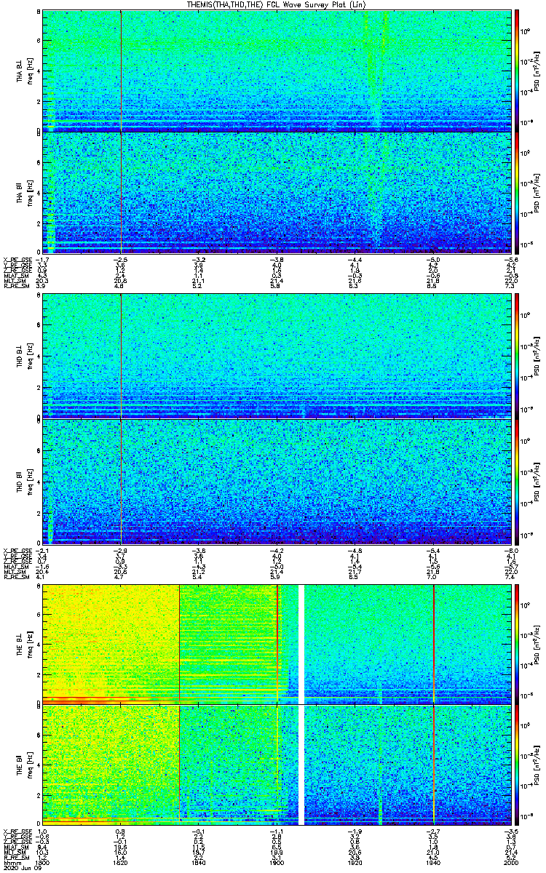The image size is (546, 873).
Task: Pick the THE B-perp panel colorbar
Action: (x=517, y=644)
